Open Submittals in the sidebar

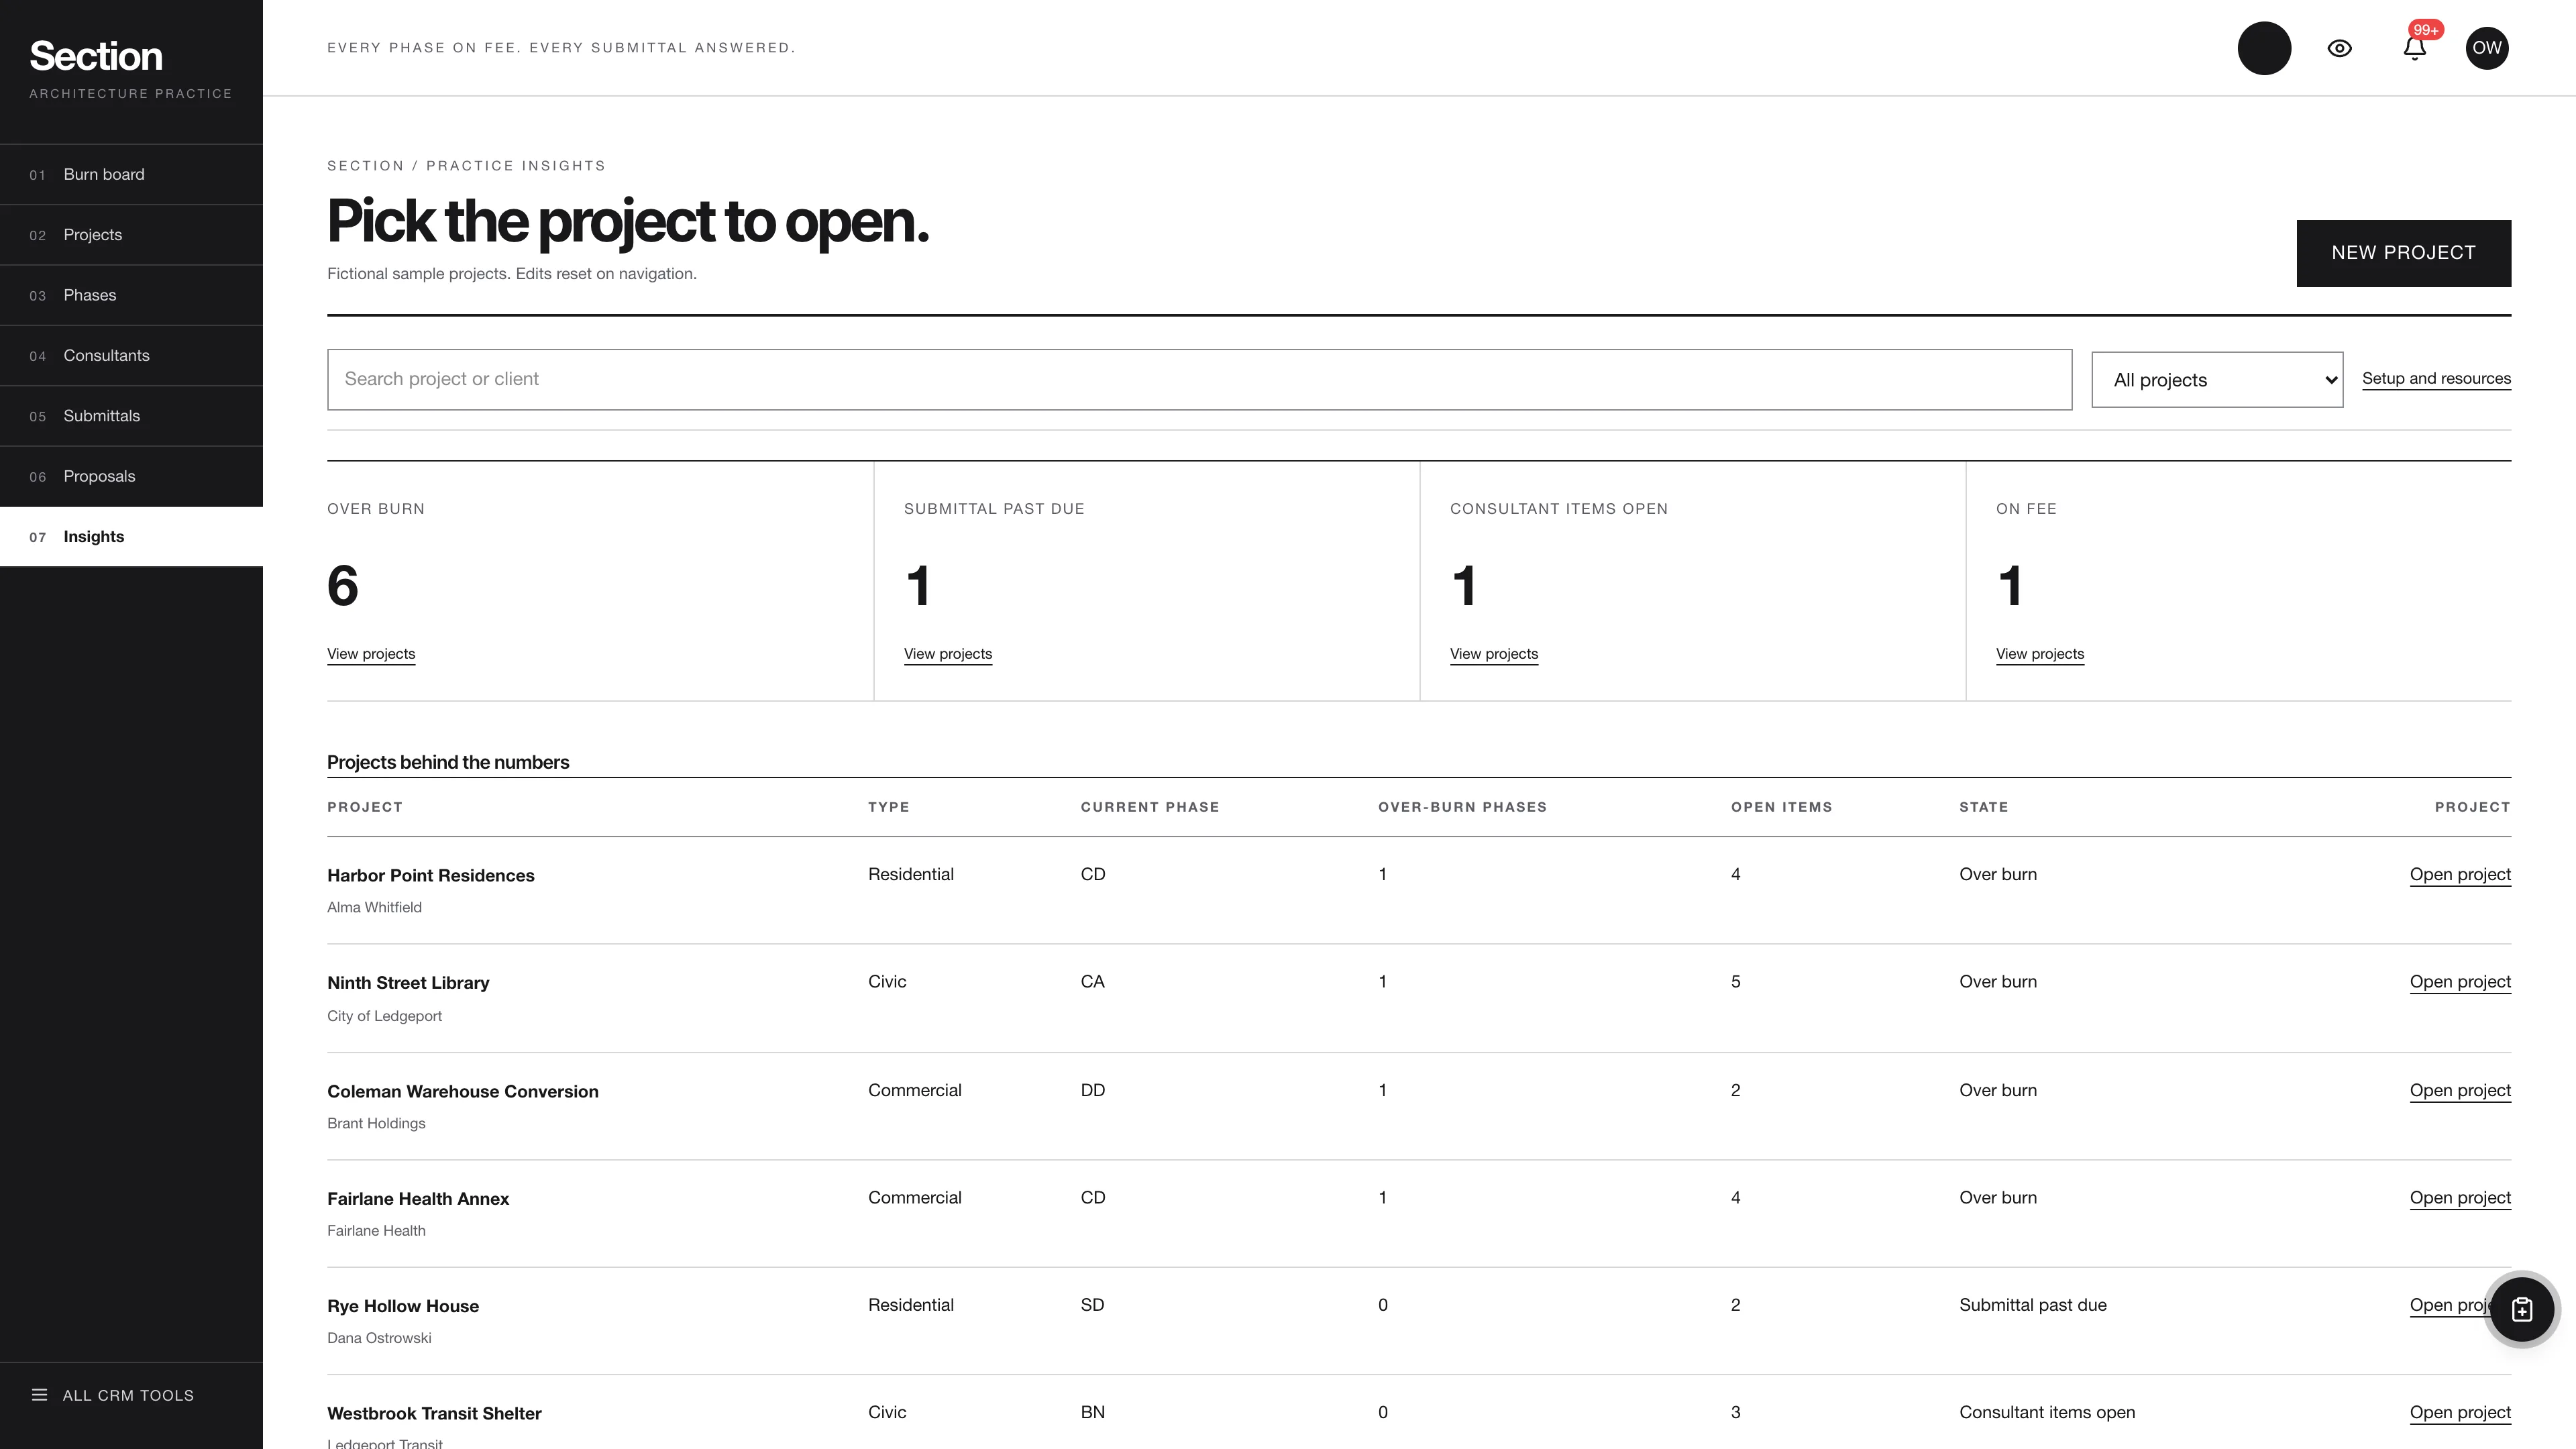coord(131,416)
